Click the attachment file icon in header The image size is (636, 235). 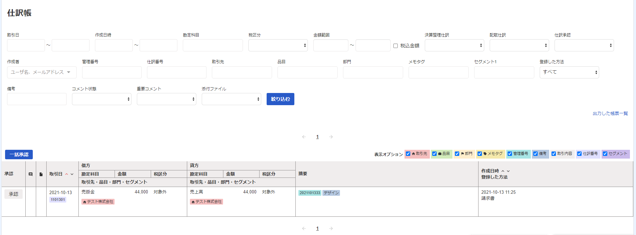click(41, 174)
